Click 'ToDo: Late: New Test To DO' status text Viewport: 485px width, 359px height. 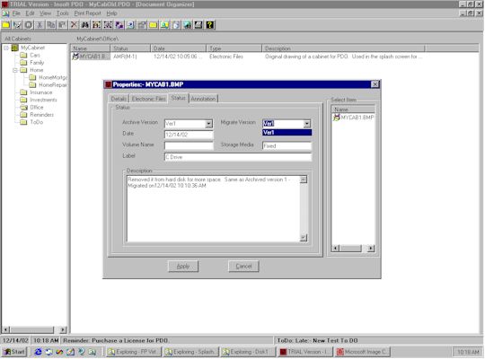pyautogui.click(x=317, y=340)
